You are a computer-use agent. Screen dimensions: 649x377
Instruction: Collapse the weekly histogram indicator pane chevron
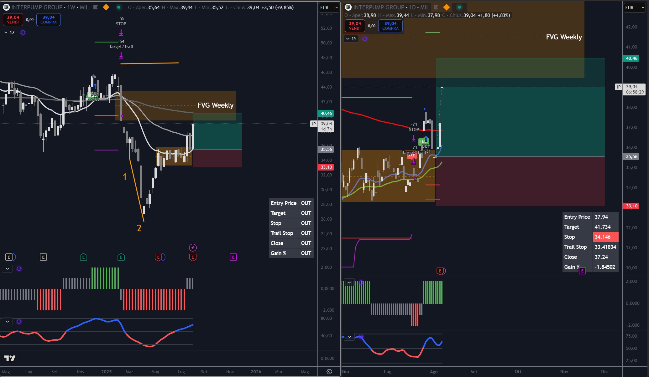coord(8,269)
